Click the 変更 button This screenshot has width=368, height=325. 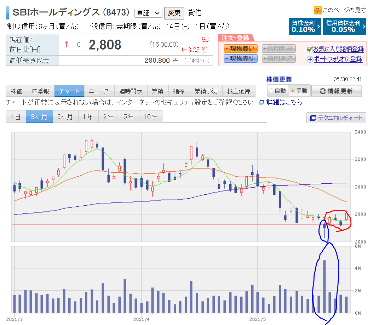pyautogui.click(x=174, y=13)
